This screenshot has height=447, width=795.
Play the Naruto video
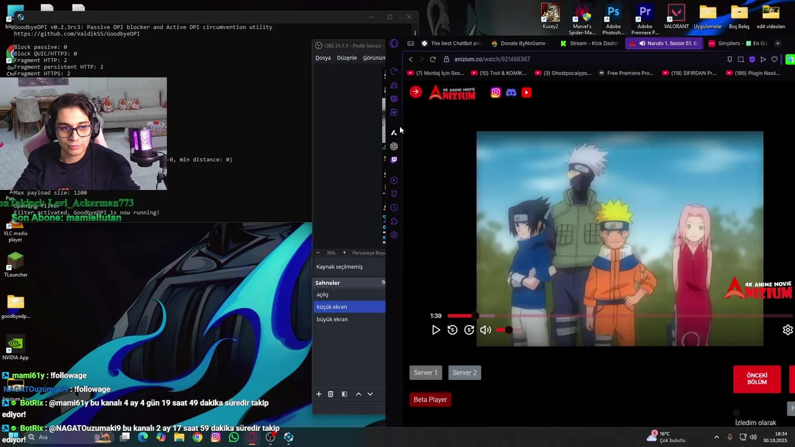(x=436, y=330)
